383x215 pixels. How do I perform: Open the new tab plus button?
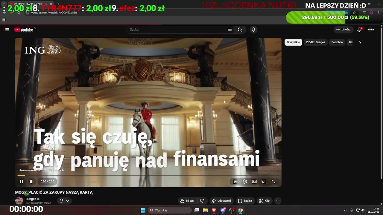click(58, 4)
